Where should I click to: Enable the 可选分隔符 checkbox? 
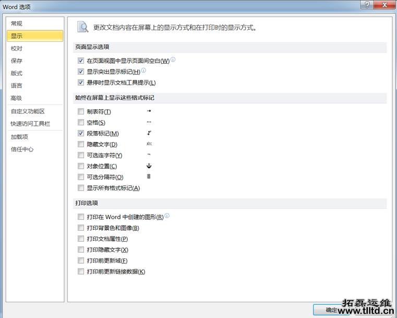81,177
